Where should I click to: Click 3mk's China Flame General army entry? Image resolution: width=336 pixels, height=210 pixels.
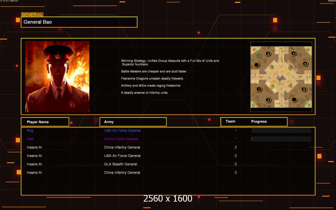(x=121, y=139)
